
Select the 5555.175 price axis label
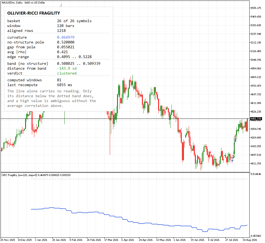tap(256, 8)
